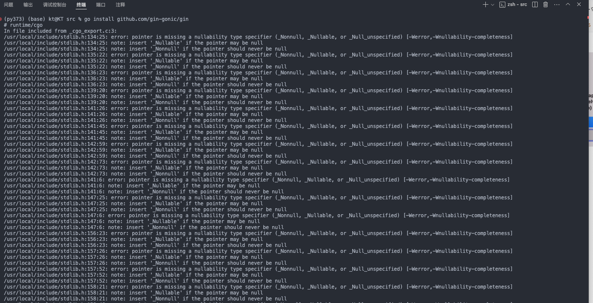Click the stdlib.h:141:26 error line
Image resolution: width=593 pixels, height=303 pixels.
click(258, 108)
